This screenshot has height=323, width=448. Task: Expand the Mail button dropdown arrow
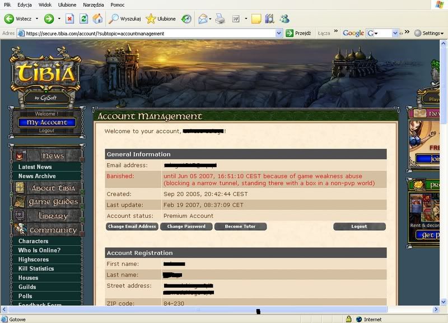point(210,19)
